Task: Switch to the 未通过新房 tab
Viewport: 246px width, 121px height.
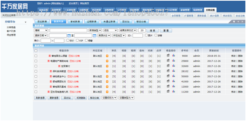Action: point(109,21)
